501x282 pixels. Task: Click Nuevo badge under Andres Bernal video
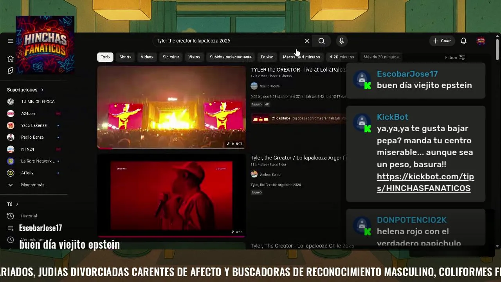click(256, 192)
